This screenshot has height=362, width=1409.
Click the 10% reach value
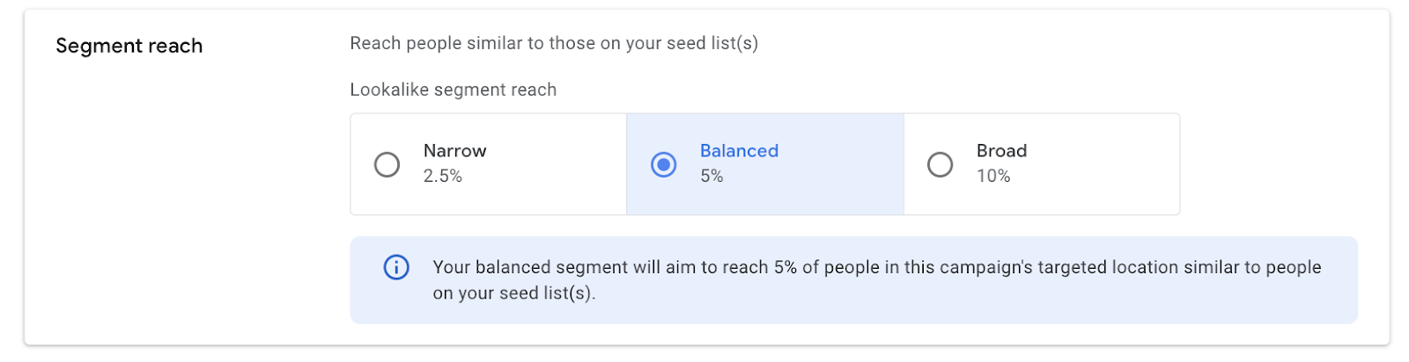tap(993, 176)
